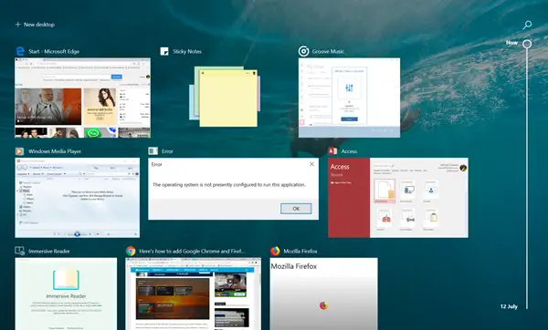Screen dimensions: 548x330
Task: Click the Windows Media Player icon
Action: 19,151
